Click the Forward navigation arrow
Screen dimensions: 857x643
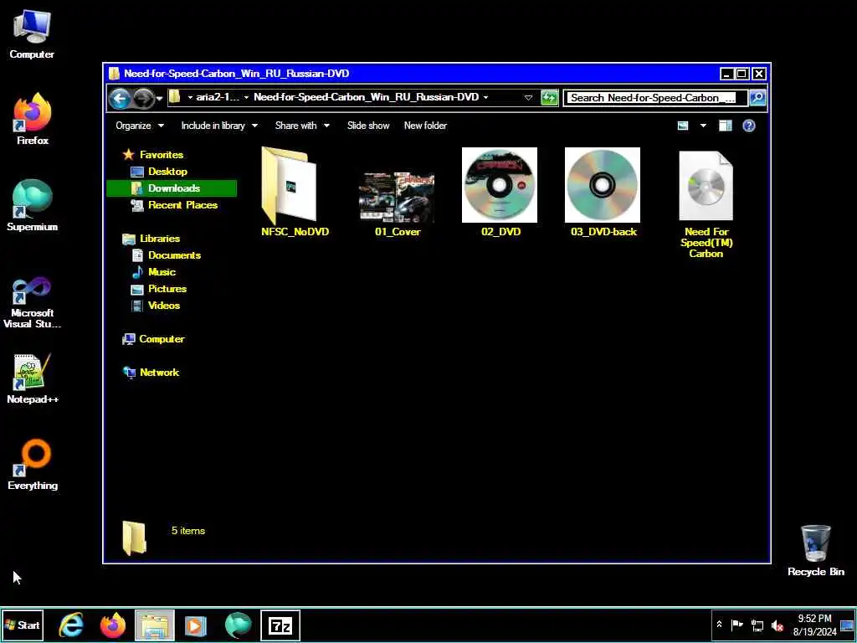[144, 99]
